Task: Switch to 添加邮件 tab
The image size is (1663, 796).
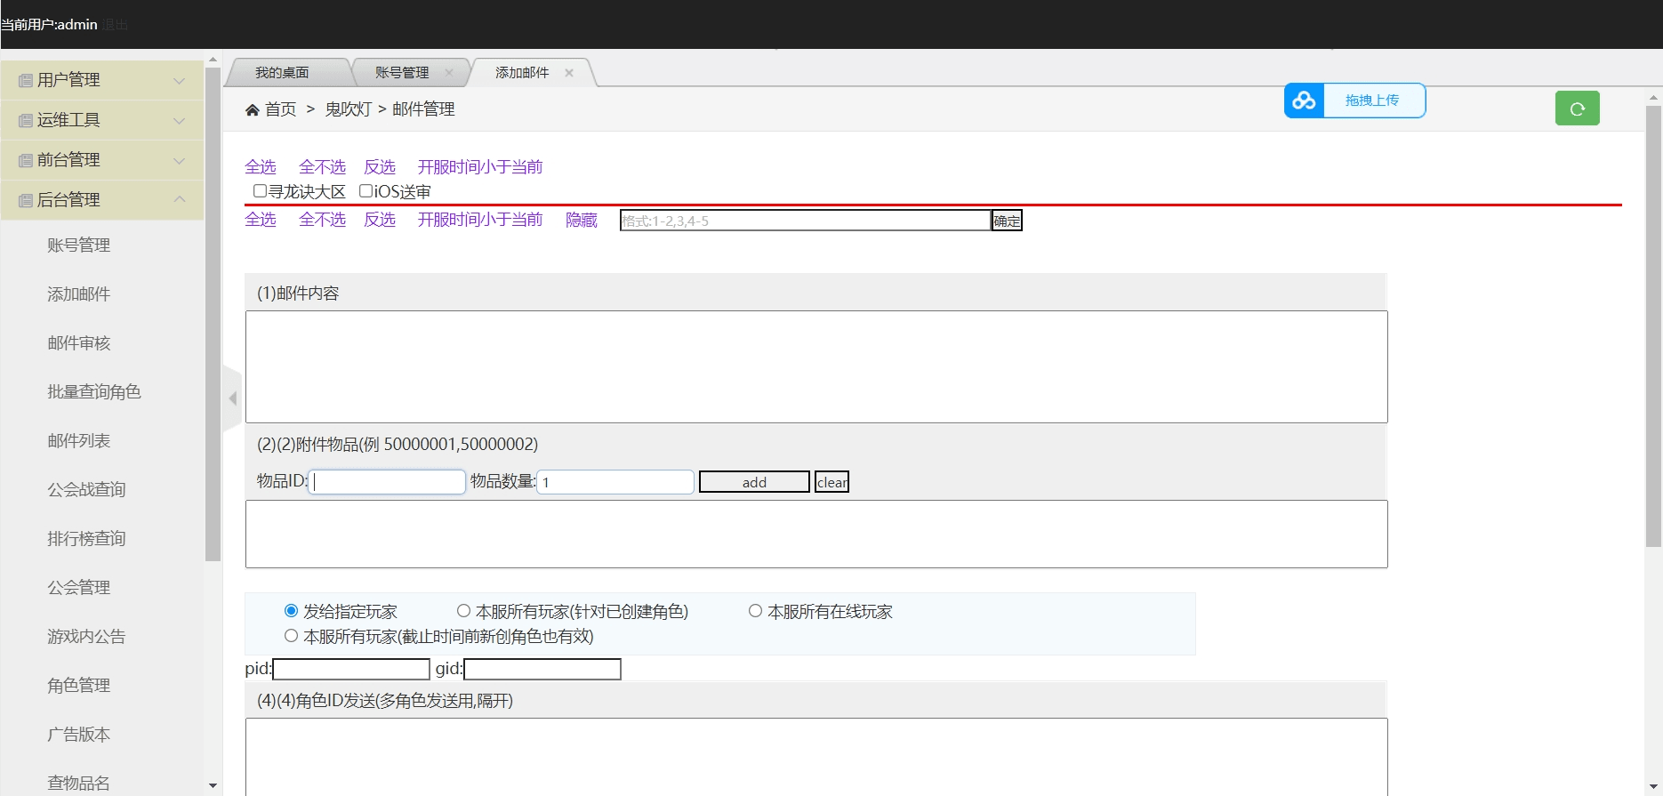Action: 522,73
